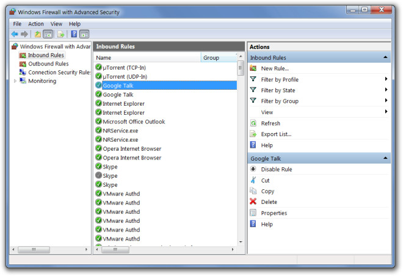Click the New Rule icon in Actions
The image size is (403, 276).
253,68
